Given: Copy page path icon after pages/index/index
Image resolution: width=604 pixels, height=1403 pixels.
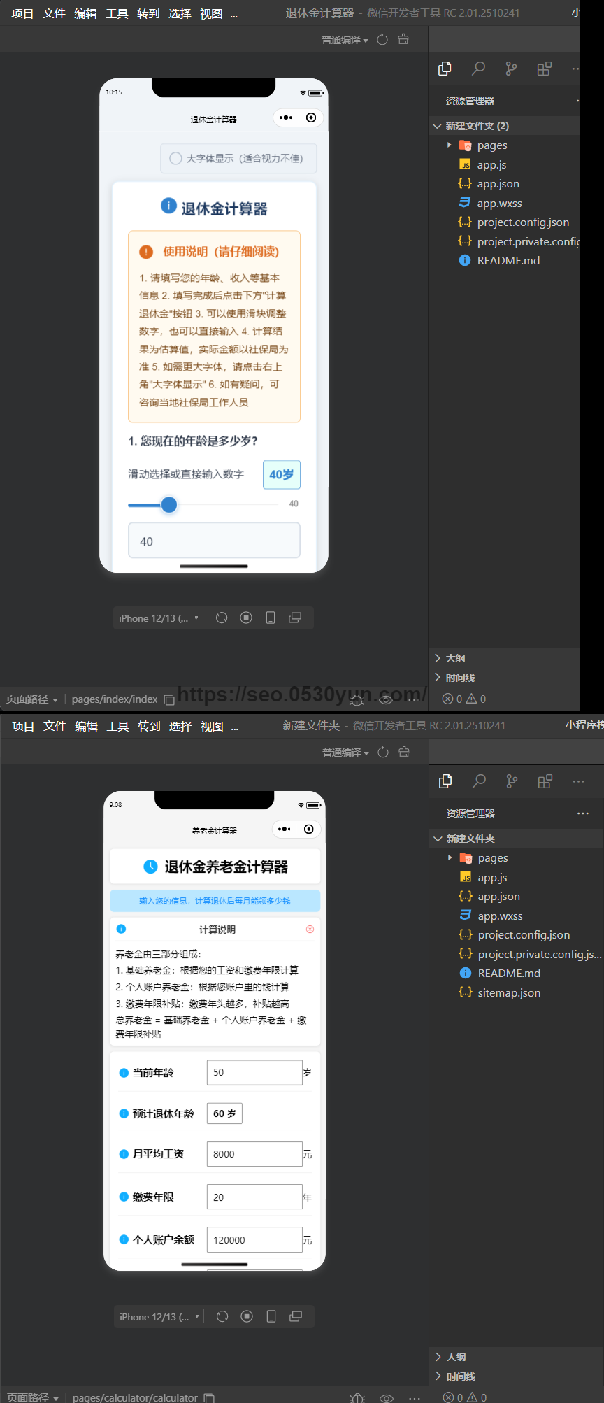Looking at the screenshot, I should coord(169,699).
